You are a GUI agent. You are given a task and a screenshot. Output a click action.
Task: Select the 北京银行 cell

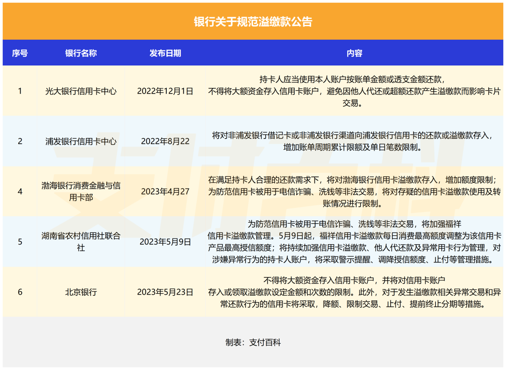(x=81, y=292)
